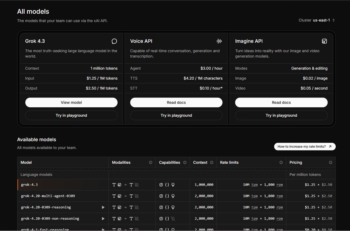
Task: Click the Capabilities column header text
Action: click(169, 162)
